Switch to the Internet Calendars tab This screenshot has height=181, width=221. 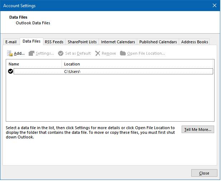(x=118, y=42)
